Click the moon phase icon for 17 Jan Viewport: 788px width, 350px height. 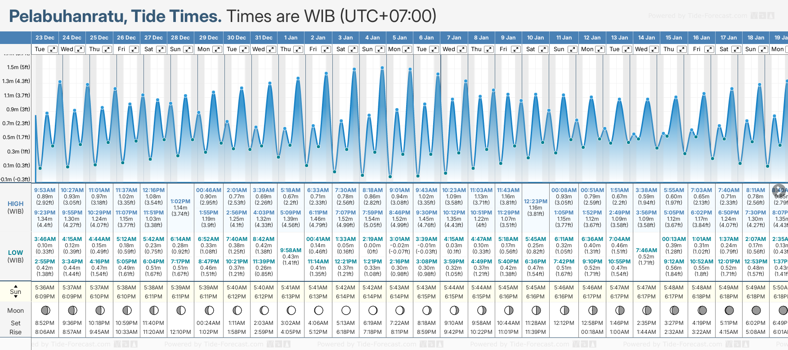(x=729, y=311)
